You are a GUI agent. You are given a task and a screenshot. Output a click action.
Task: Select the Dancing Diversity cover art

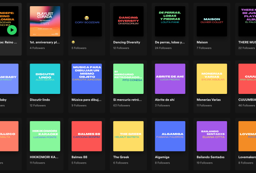[x=128, y=21]
